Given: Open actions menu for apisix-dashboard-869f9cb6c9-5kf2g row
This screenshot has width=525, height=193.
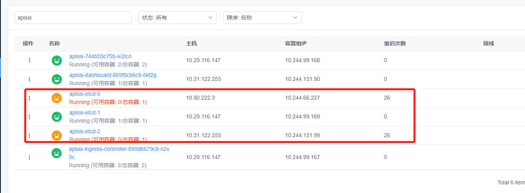Looking at the screenshot, I should pyautogui.click(x=29, y=79).
